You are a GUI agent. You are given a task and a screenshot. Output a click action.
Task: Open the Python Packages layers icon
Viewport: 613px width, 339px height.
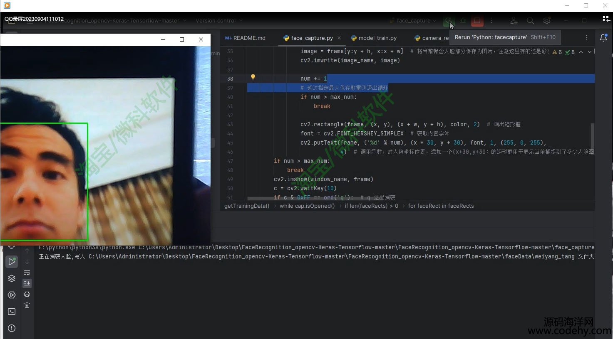pos(12,278)
